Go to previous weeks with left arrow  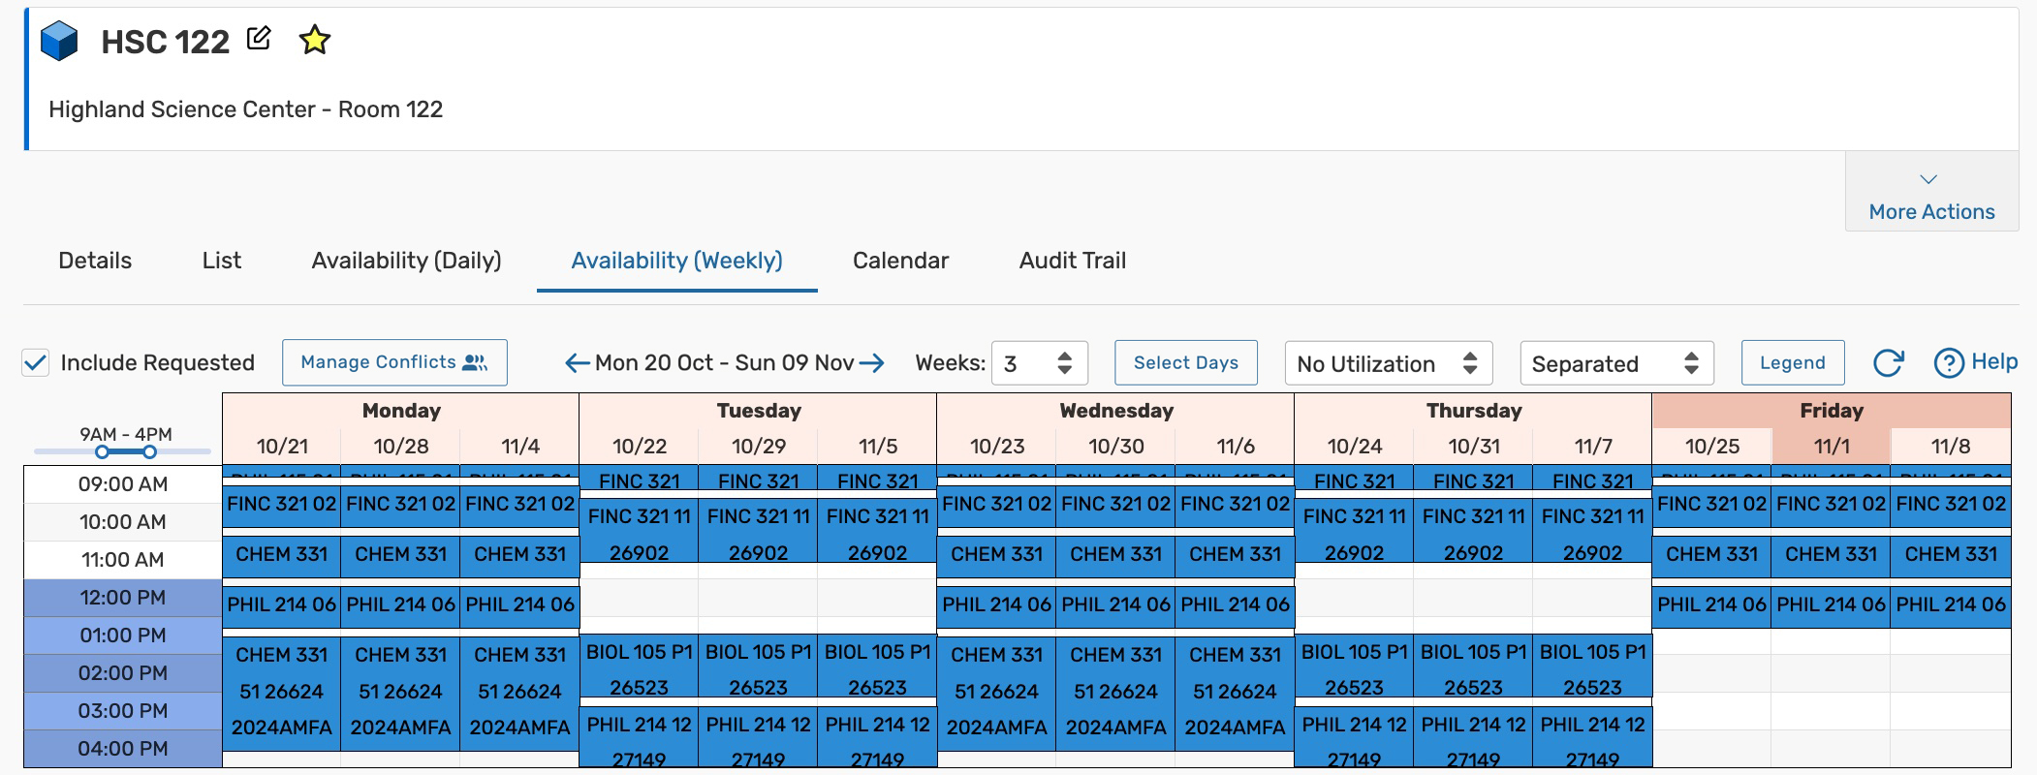click(578, 363)
